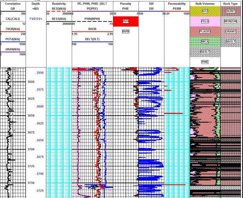Select the RHOB curve label
Image resolution: width=243 pixels, height=198 pixels.
[92, 29]
